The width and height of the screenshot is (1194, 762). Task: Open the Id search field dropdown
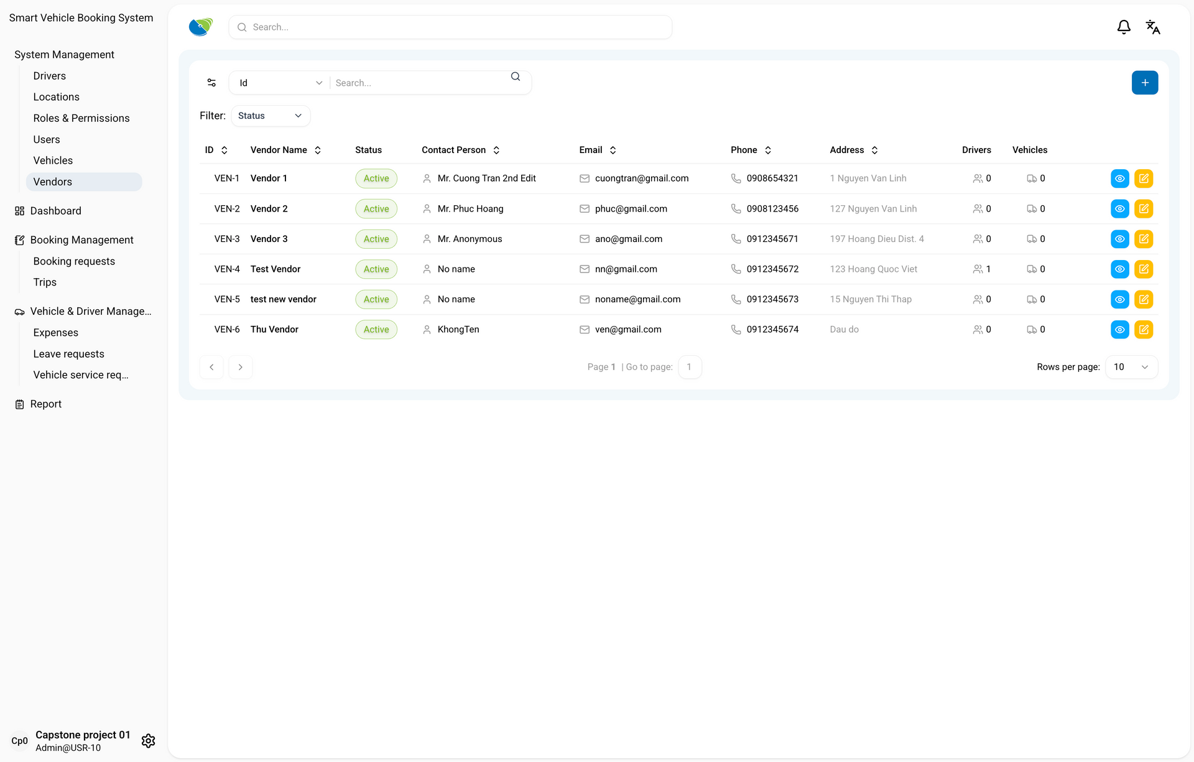click(280, 83)
